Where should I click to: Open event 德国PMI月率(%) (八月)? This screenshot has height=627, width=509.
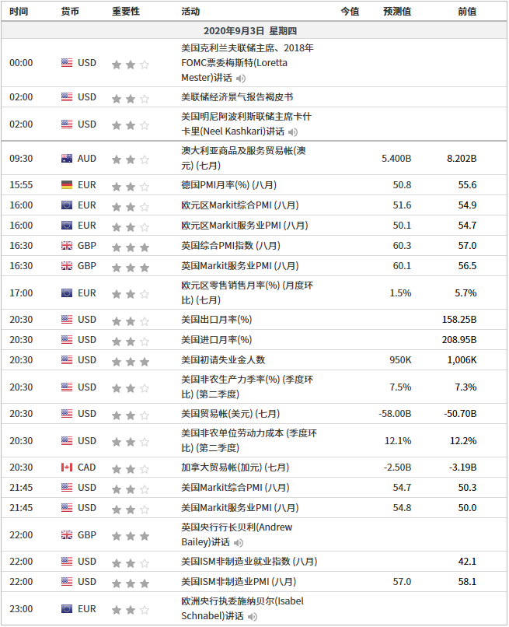[229, 184]
